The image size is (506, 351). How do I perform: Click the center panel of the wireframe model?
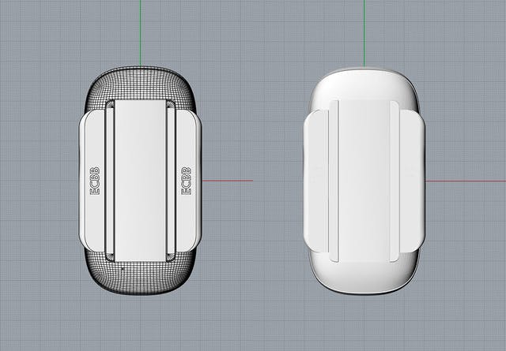141,180
